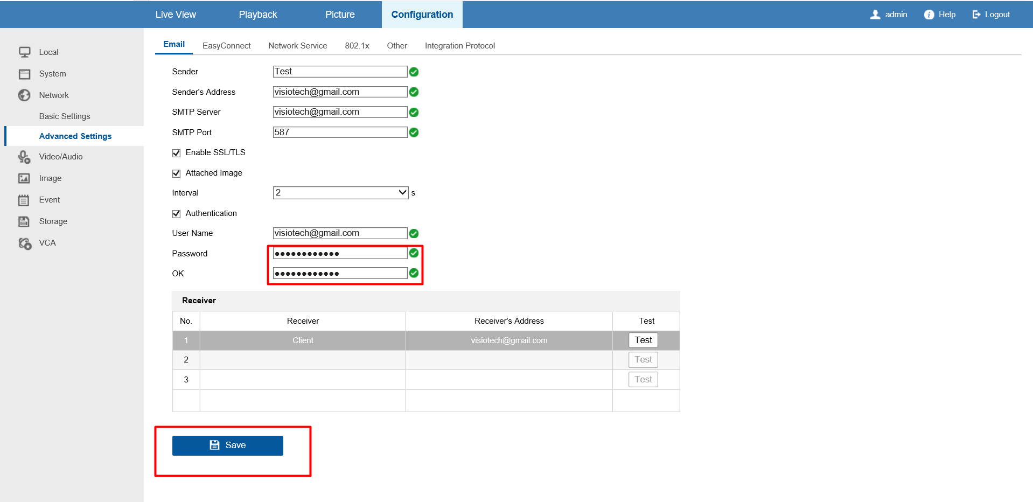Uncheck the Attached Image checkbox
Image resolution: width=1033 pixels, height=502 pixels.
click(x=176, y=173)
